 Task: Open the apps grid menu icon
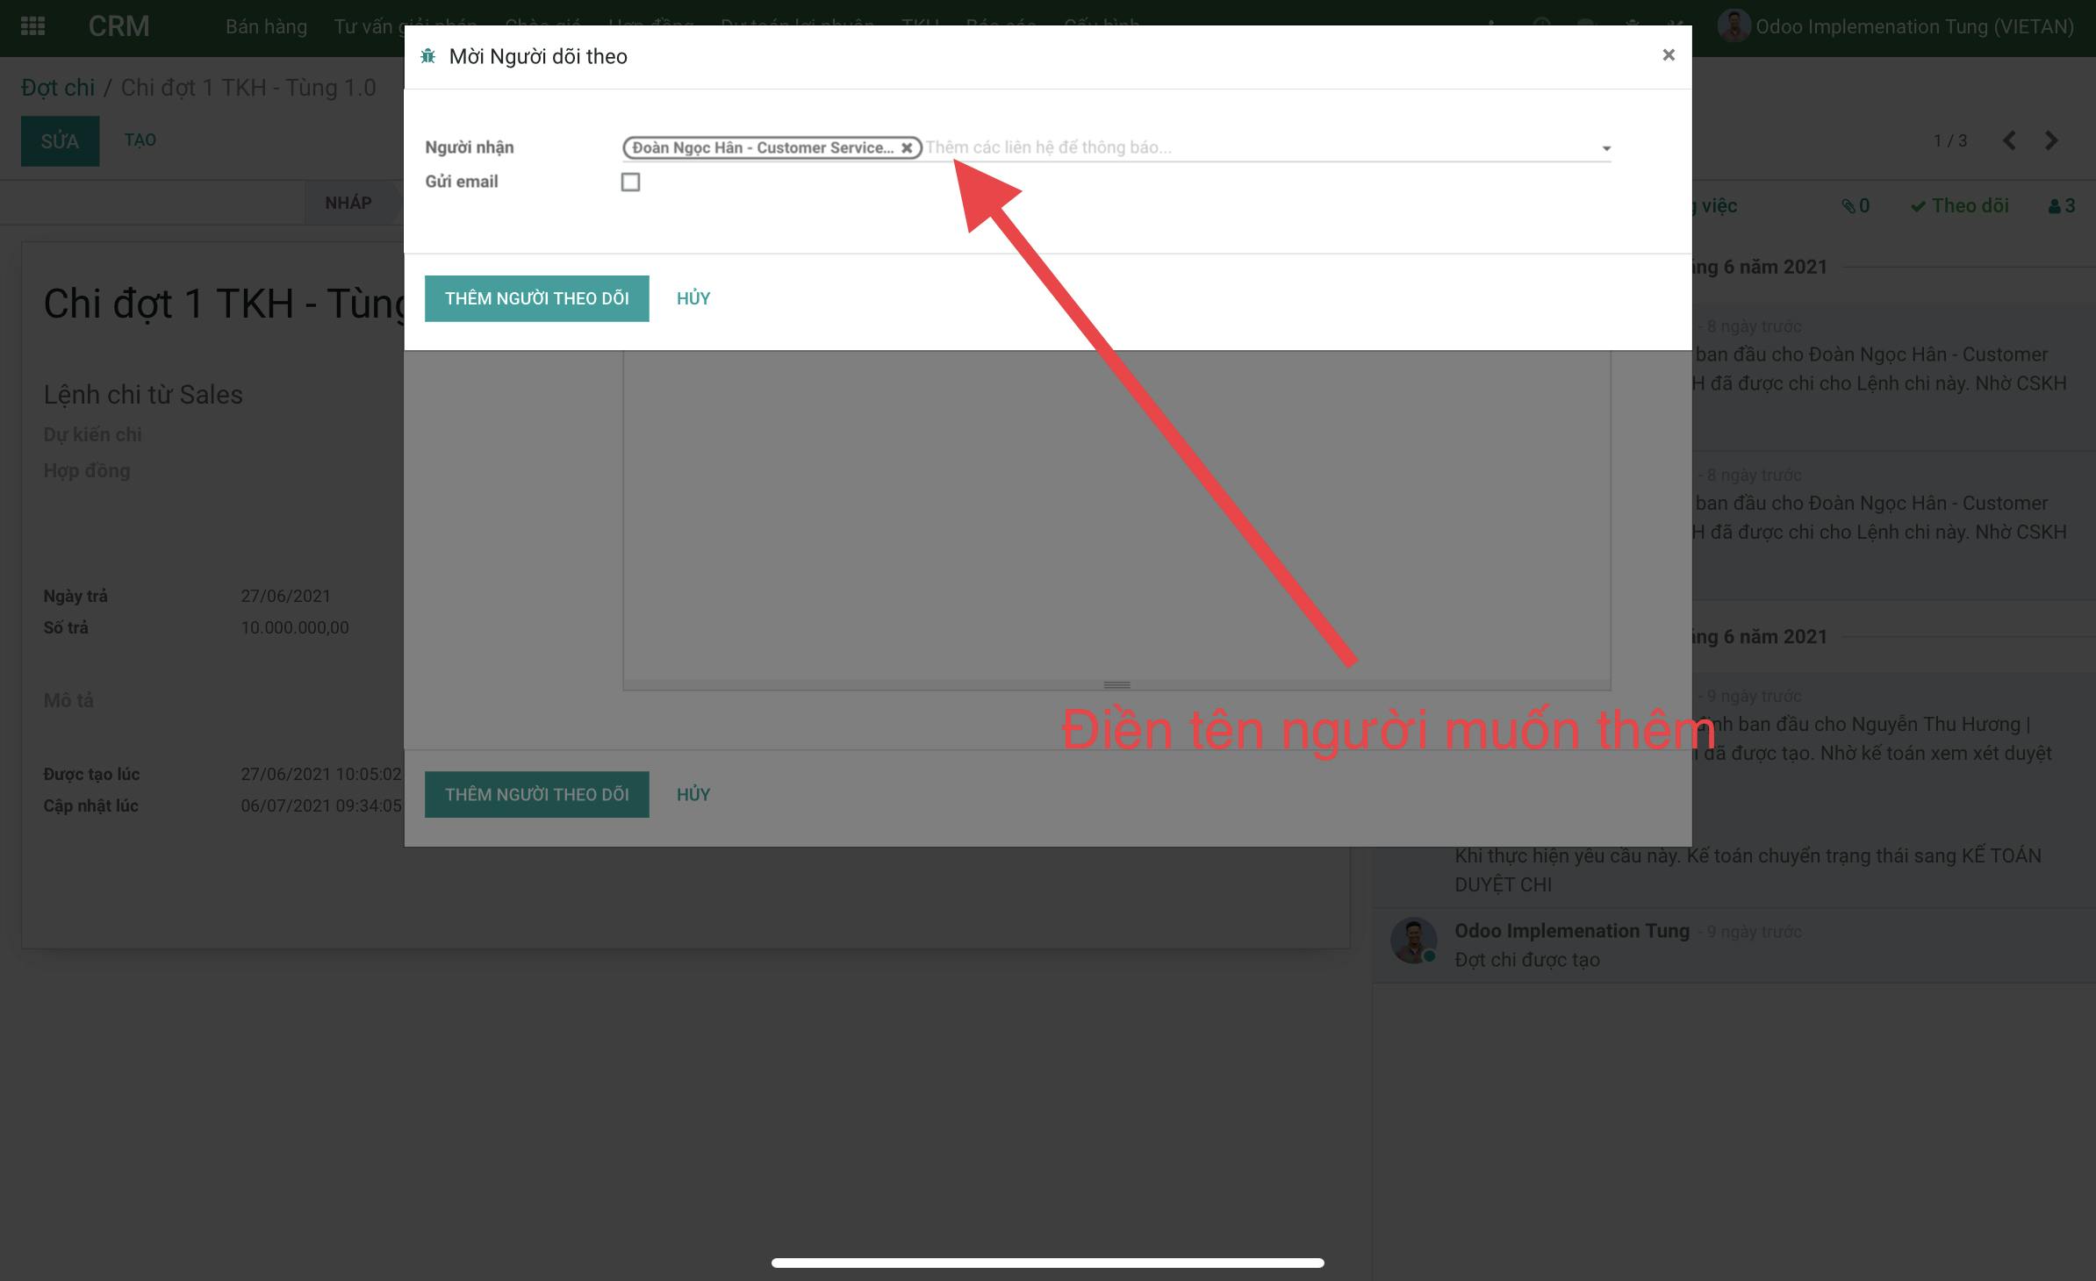click(32, 26)
